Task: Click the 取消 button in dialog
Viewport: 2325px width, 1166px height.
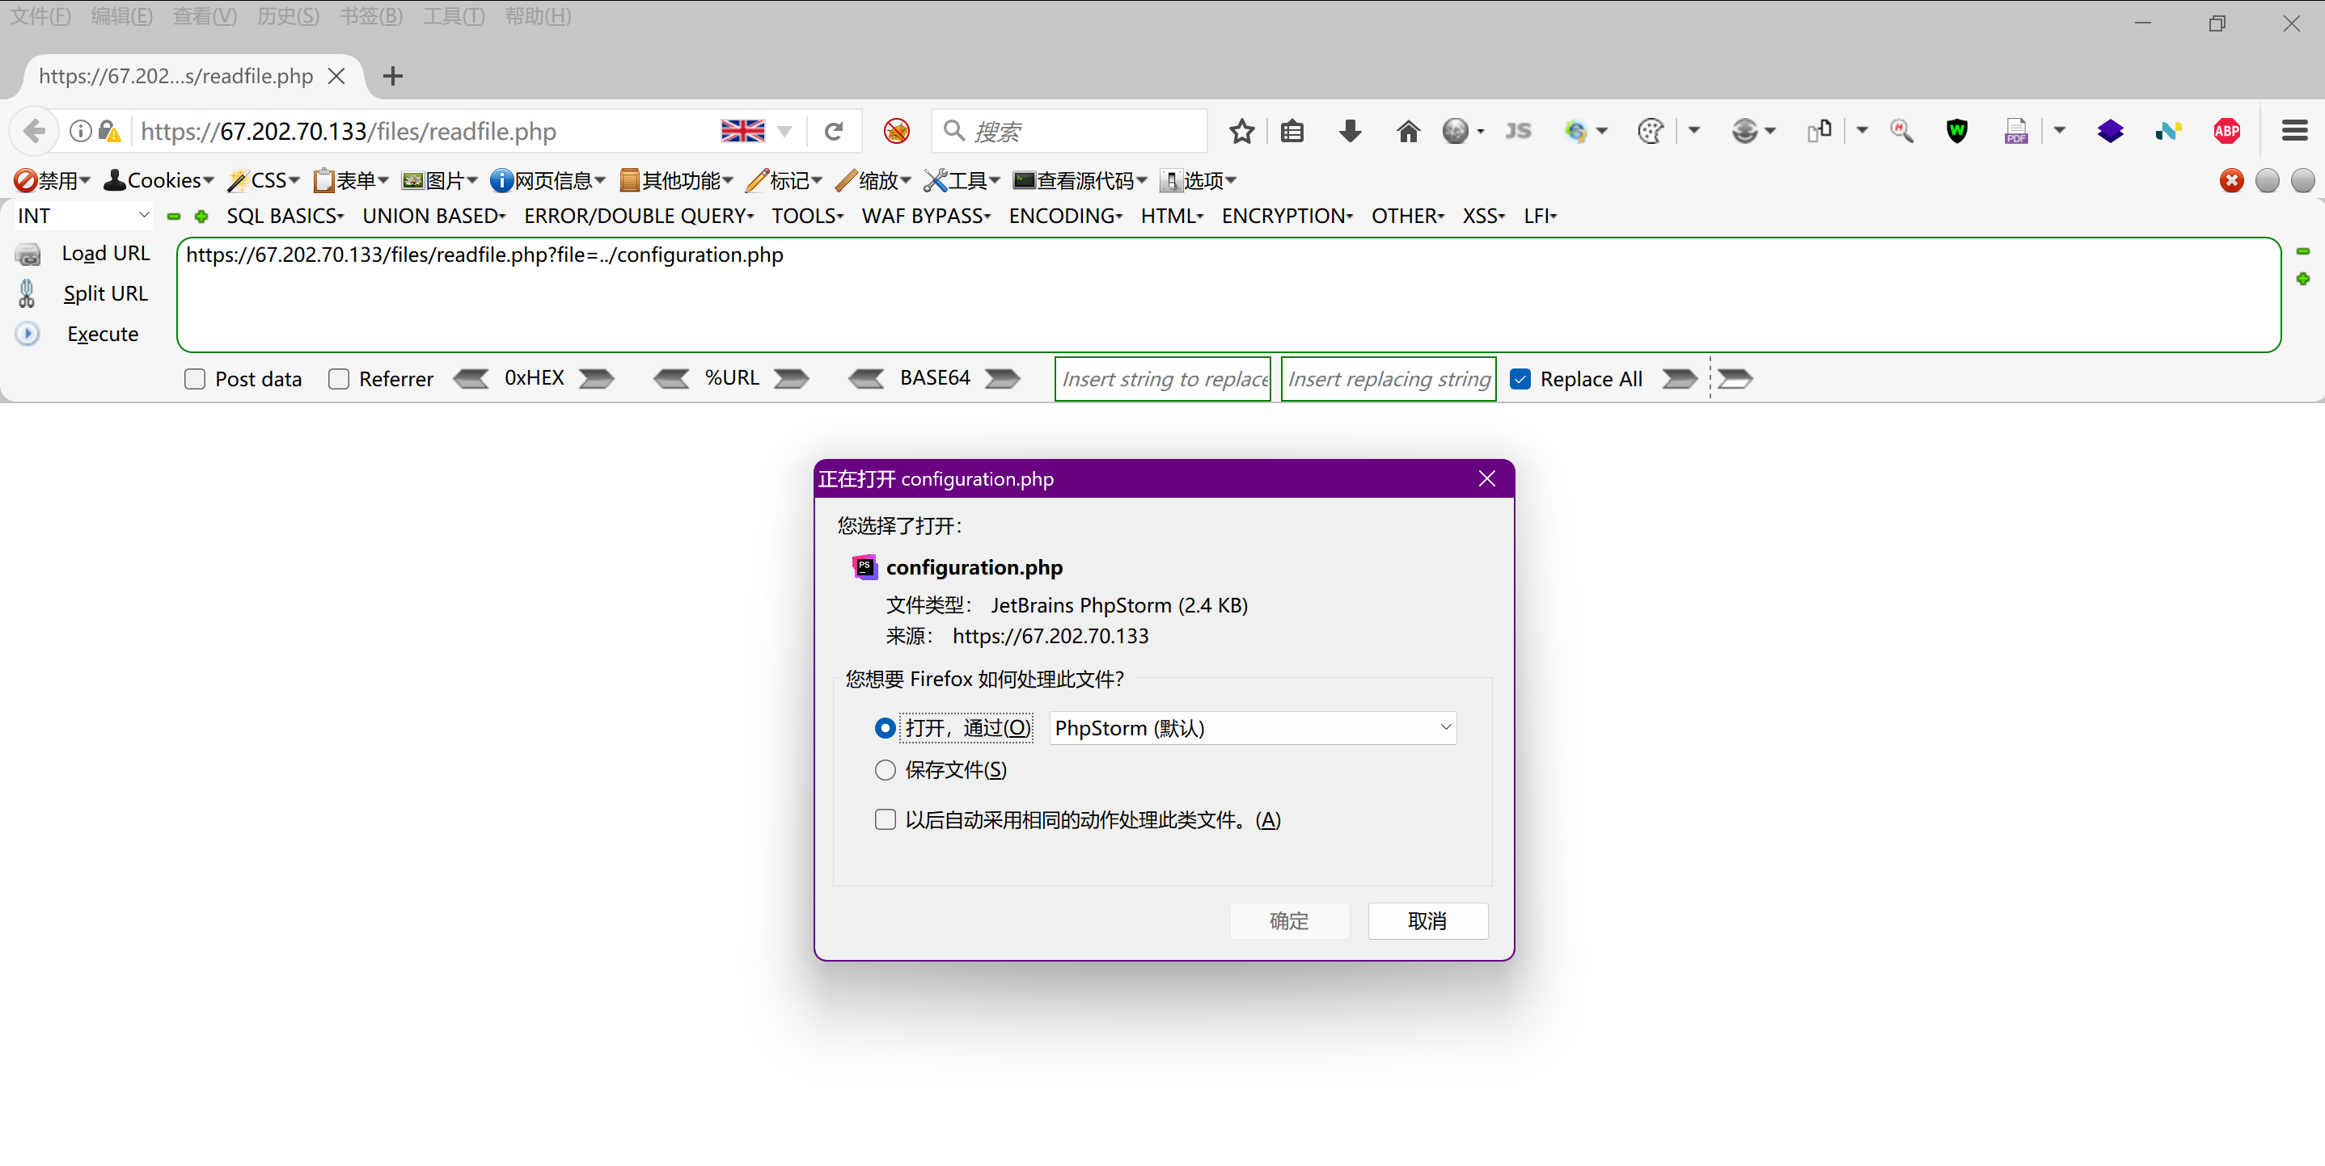Action: (x=1427, y=920)
